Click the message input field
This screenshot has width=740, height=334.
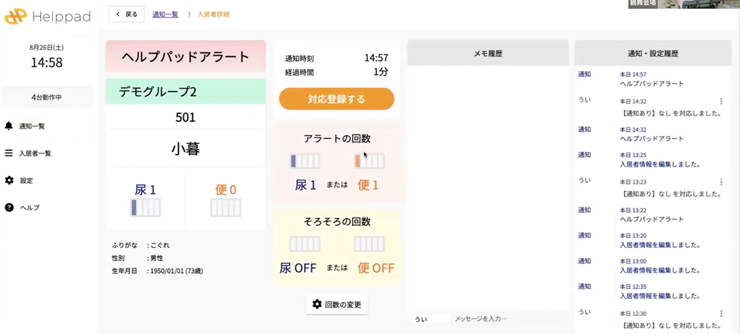click(x=508, y=319)
